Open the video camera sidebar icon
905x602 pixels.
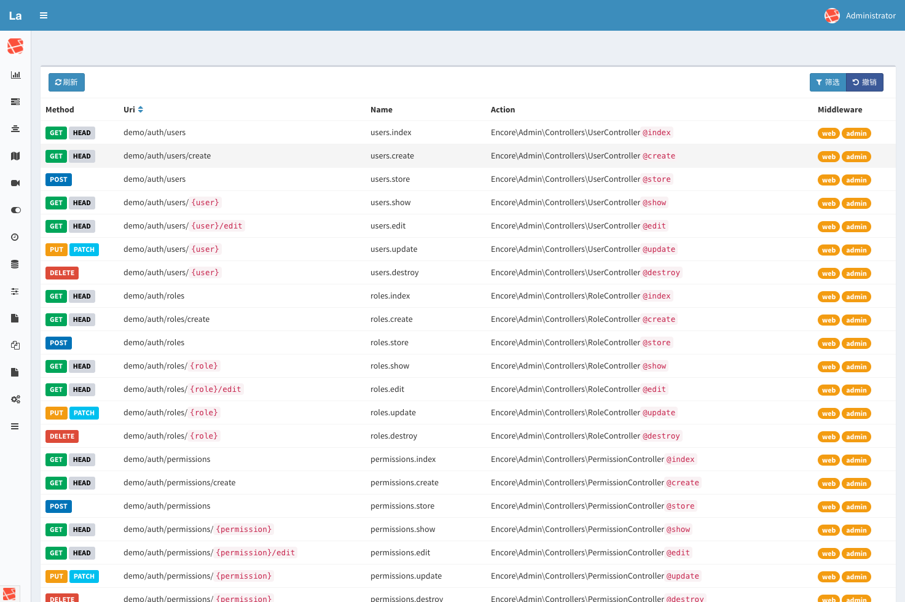15,183
